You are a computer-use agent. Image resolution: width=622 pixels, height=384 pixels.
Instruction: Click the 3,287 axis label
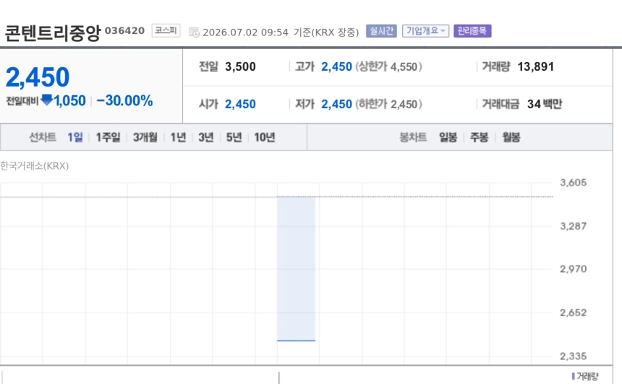click(574, 226)
